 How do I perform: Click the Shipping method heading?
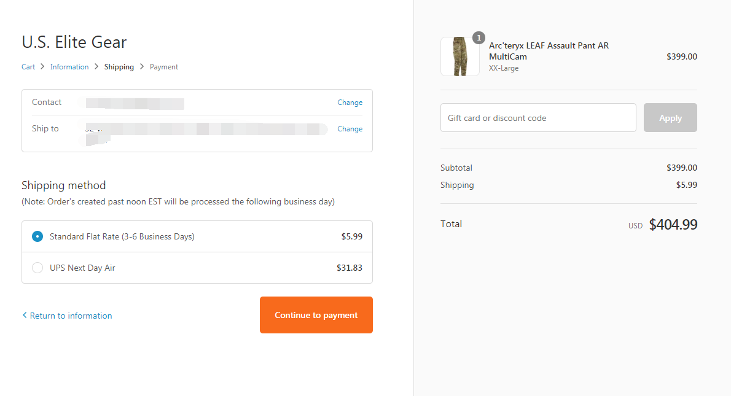[x=63, y=185]
